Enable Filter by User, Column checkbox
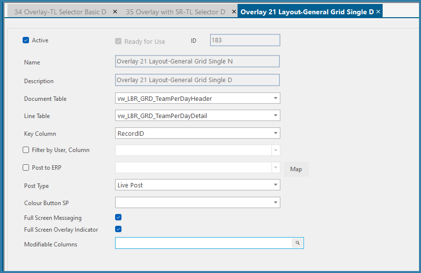Image resolution: width=421 pixels, height=273 pixels. (26, 150)
